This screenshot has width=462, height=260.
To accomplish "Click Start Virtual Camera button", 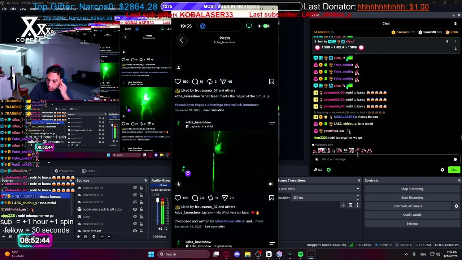I will tap(408, 206).
